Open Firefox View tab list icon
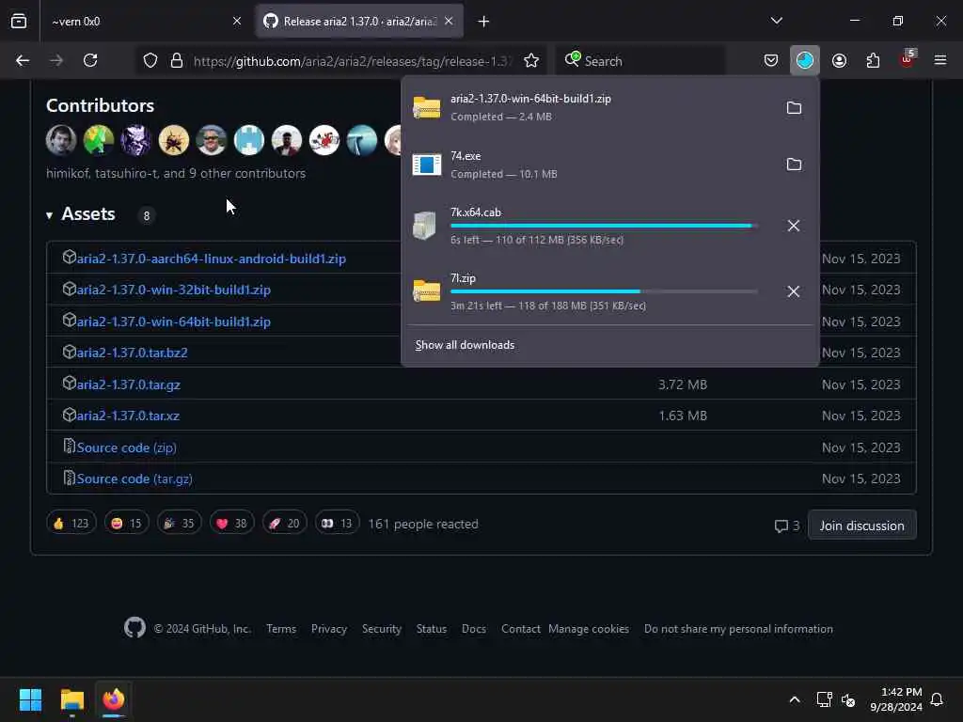 coord(19,22)
